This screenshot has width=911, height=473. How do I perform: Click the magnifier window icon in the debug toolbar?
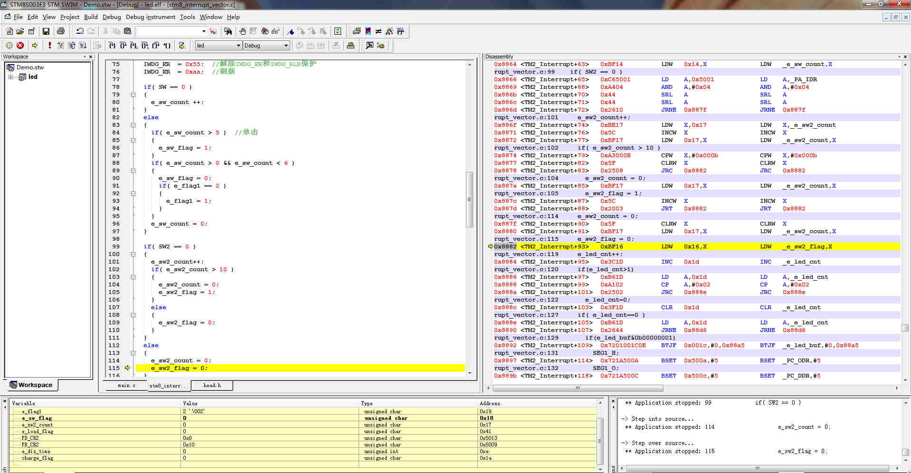click(x=370, y=46)
